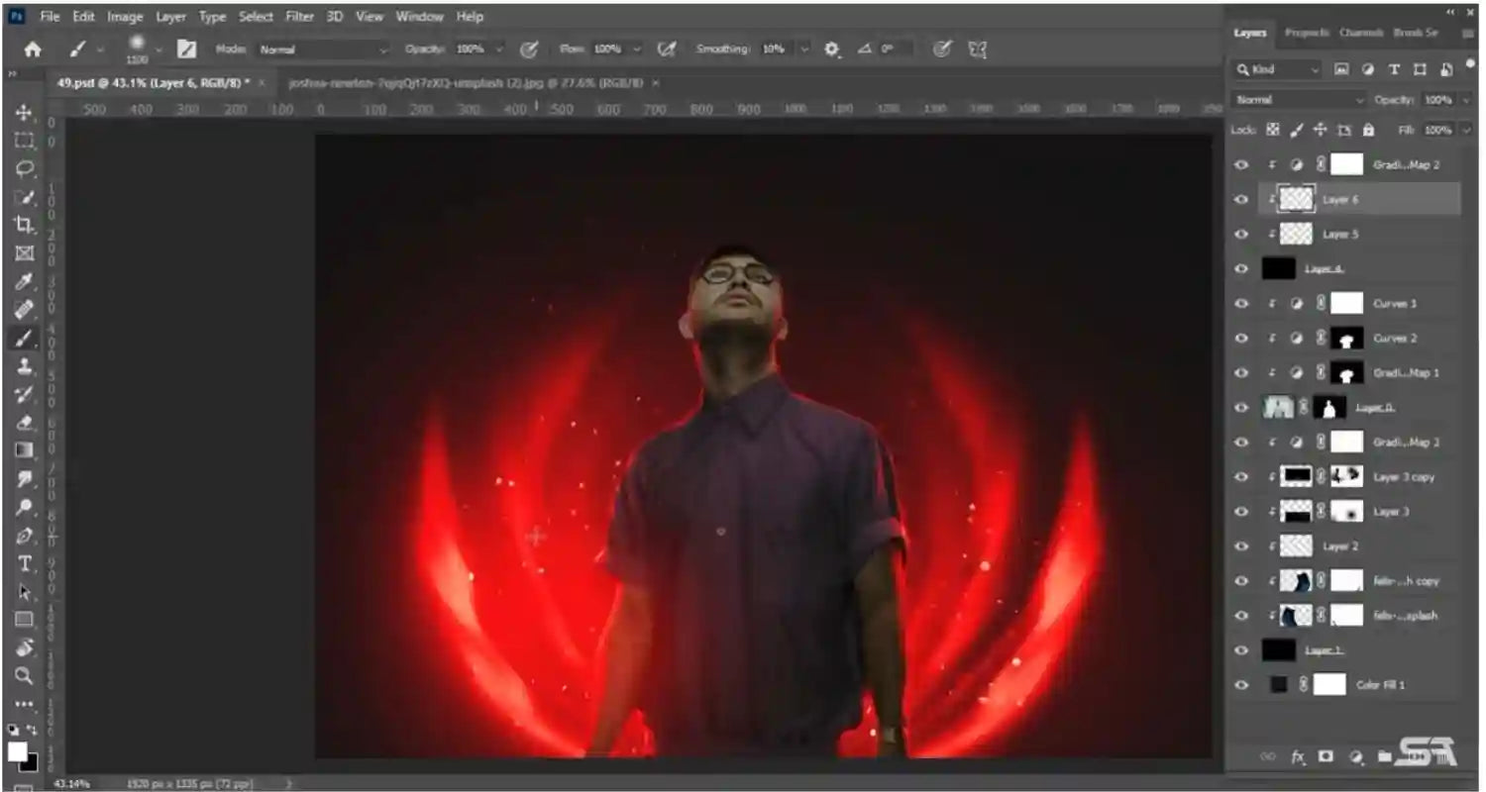The width and height of the screenshot is (1486, 792).
Task: Select the Path Selection tool
Action: 24,592
